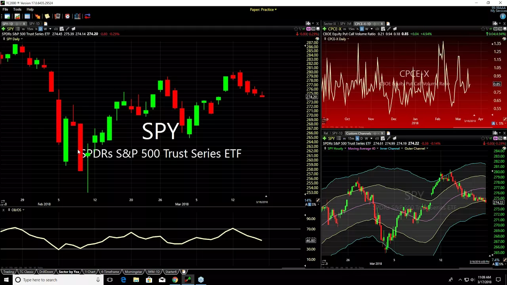The image size is (507, 285).
Task: Click the drawing pencil icon on SPY daily chart
Action: 68,29
